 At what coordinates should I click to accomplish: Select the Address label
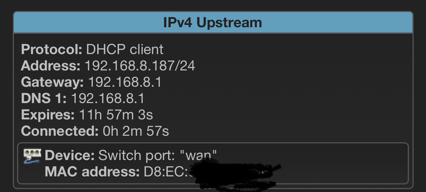pos(51,66)
